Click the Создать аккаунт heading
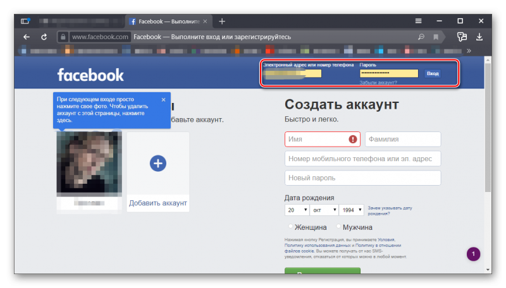The width and height of the screenshot is (506, 288). pyautogui.click(x=342, y=104)
